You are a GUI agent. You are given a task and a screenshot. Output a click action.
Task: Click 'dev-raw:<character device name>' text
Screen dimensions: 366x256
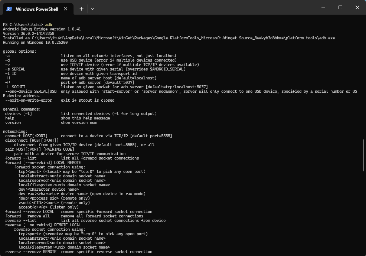53,194
